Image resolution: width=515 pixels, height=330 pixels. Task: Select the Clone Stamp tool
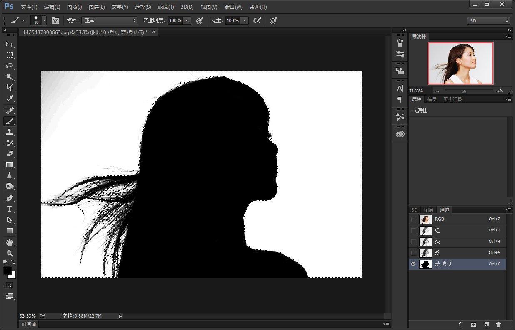(10, 132)
